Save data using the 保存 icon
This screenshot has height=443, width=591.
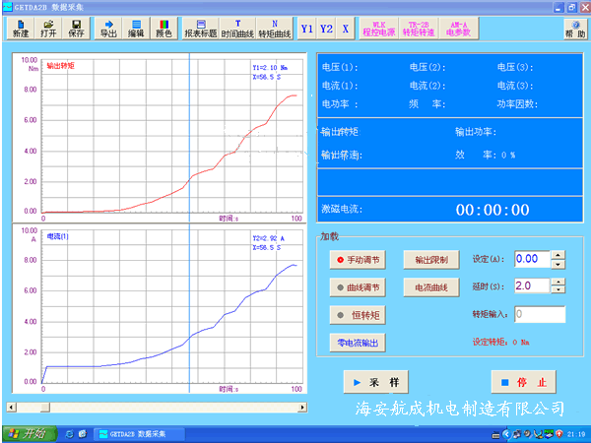click(x=76, y=28)
